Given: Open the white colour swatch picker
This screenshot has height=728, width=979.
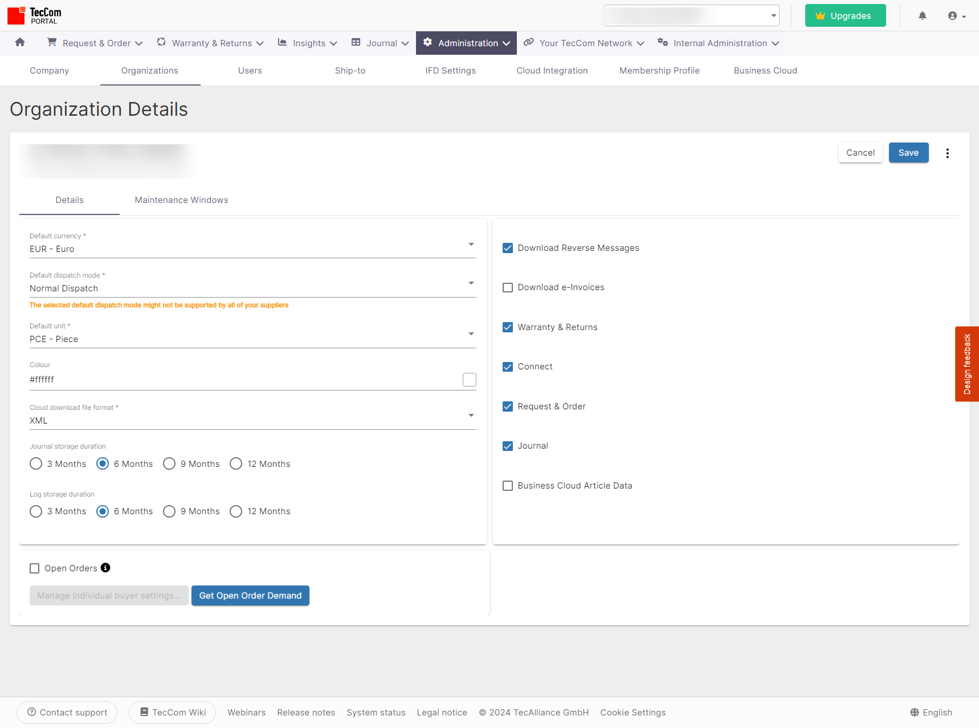Looking at the screenshot, I should (x=470, y=380).
